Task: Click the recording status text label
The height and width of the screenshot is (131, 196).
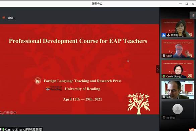Action: (11, 18)
